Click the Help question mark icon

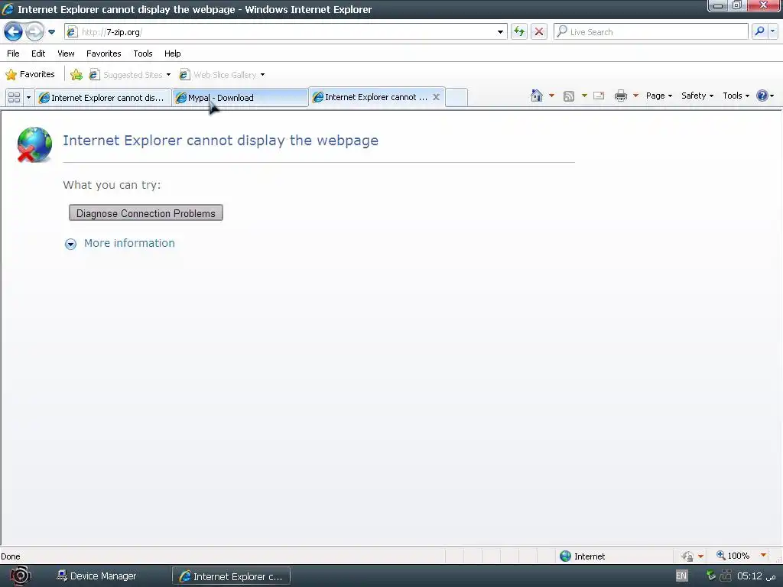pyautogui.click(x=762, y=96)
